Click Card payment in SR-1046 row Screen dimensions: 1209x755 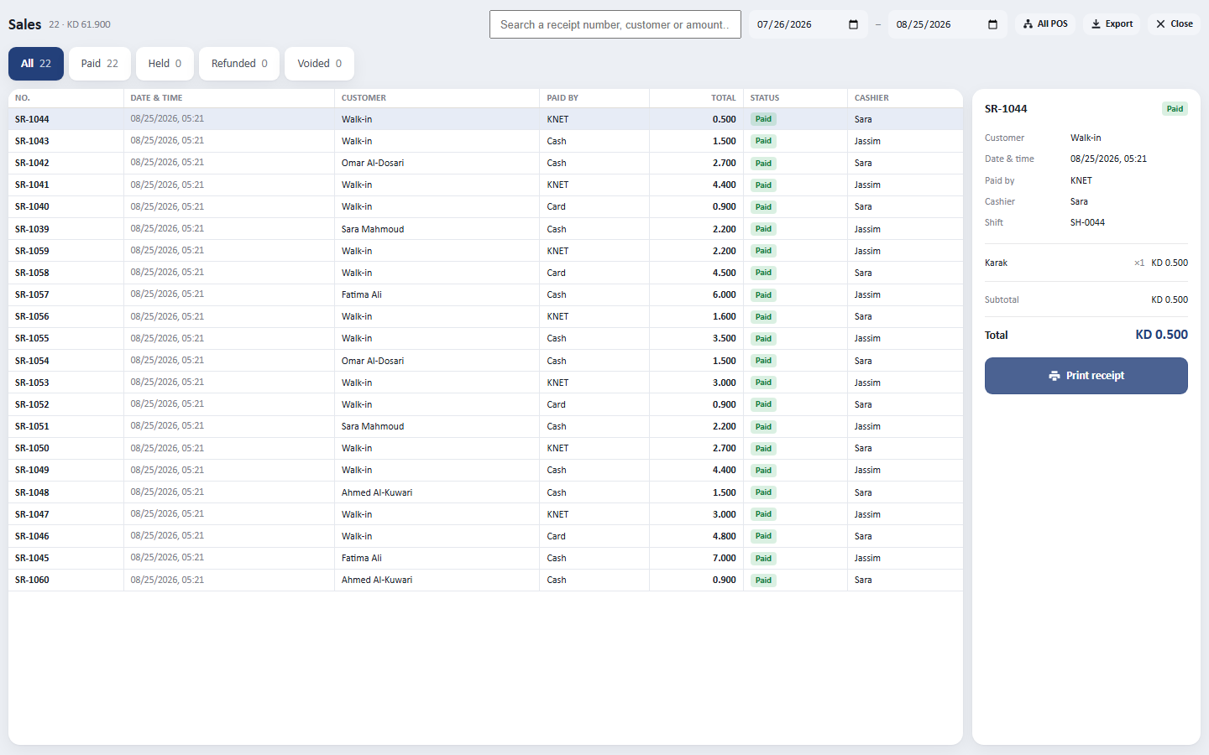(x=557, y=536)
